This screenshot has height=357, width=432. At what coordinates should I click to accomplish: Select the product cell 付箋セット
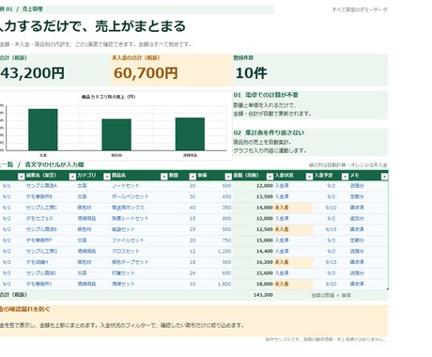[x=123, y=273]
